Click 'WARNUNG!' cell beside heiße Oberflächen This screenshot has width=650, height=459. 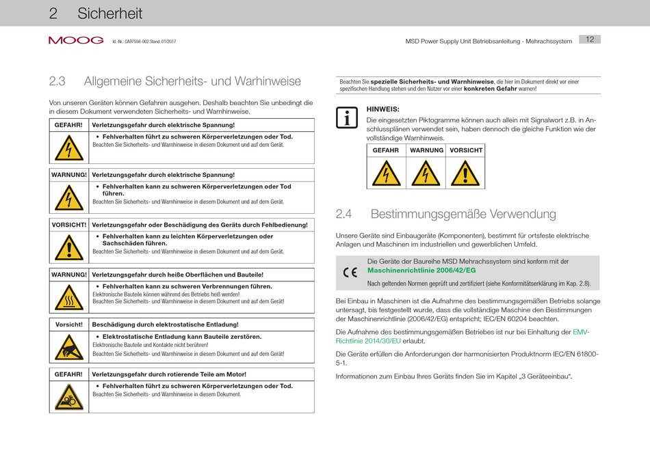coord(69,275)
